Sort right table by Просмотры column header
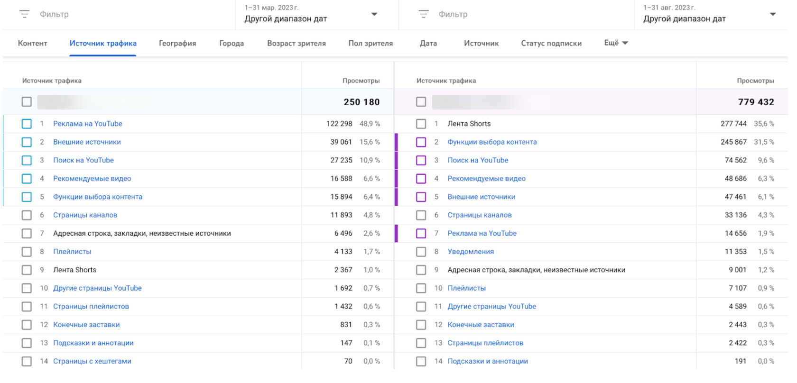 (755, 81)
